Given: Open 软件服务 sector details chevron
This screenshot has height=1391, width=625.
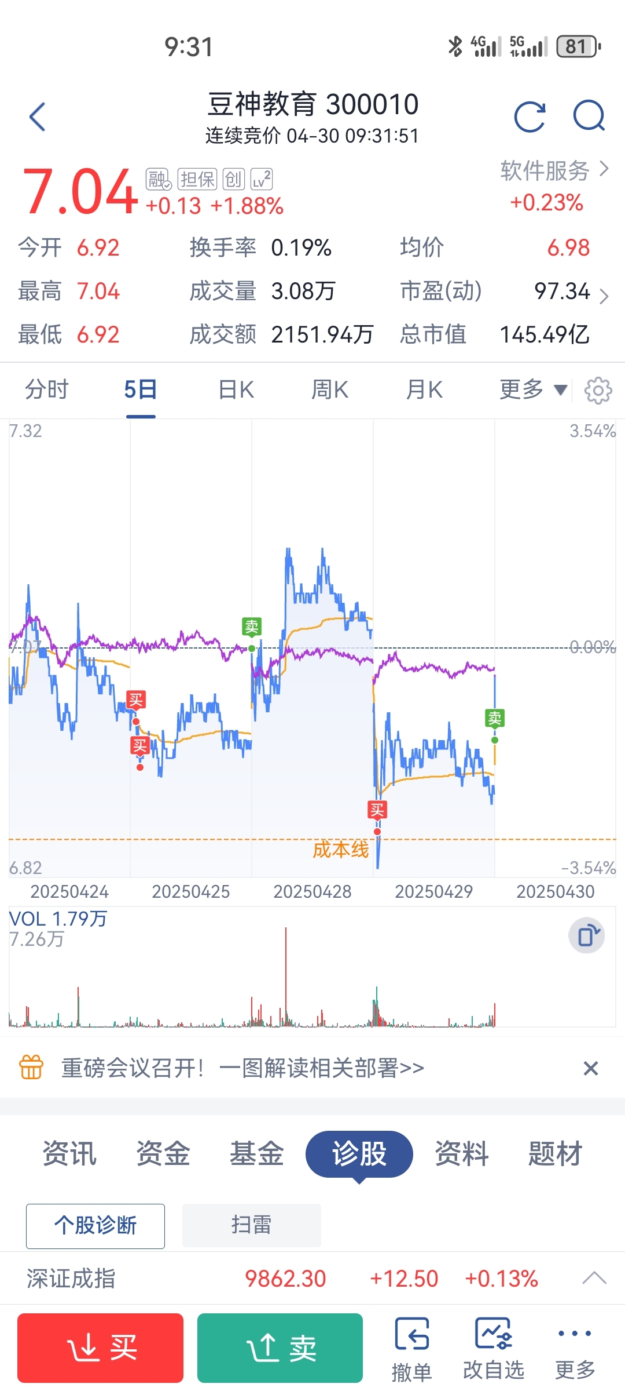Looking at the screenshot, I should click(604, 169).
